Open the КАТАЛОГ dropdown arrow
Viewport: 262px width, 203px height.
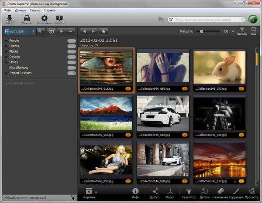coord(33,31)
